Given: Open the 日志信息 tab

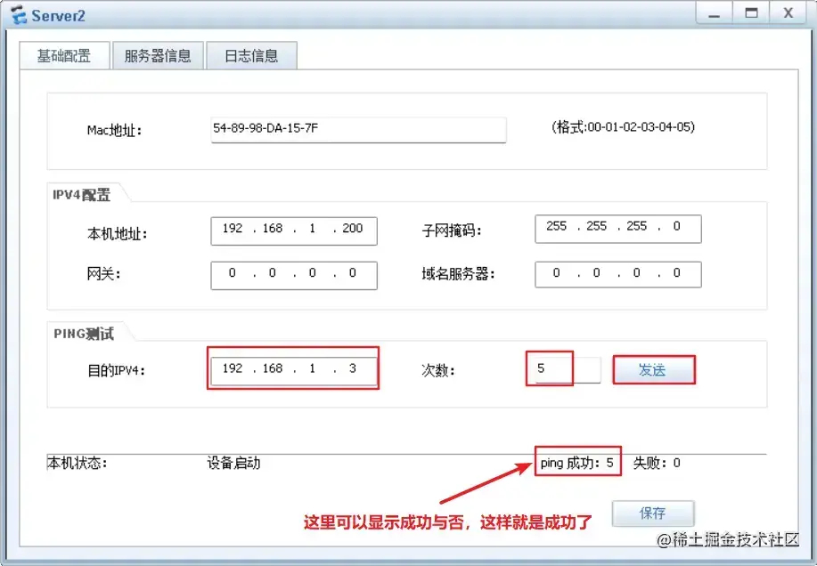Looking at the screenshot, I should tap(251, 56).
